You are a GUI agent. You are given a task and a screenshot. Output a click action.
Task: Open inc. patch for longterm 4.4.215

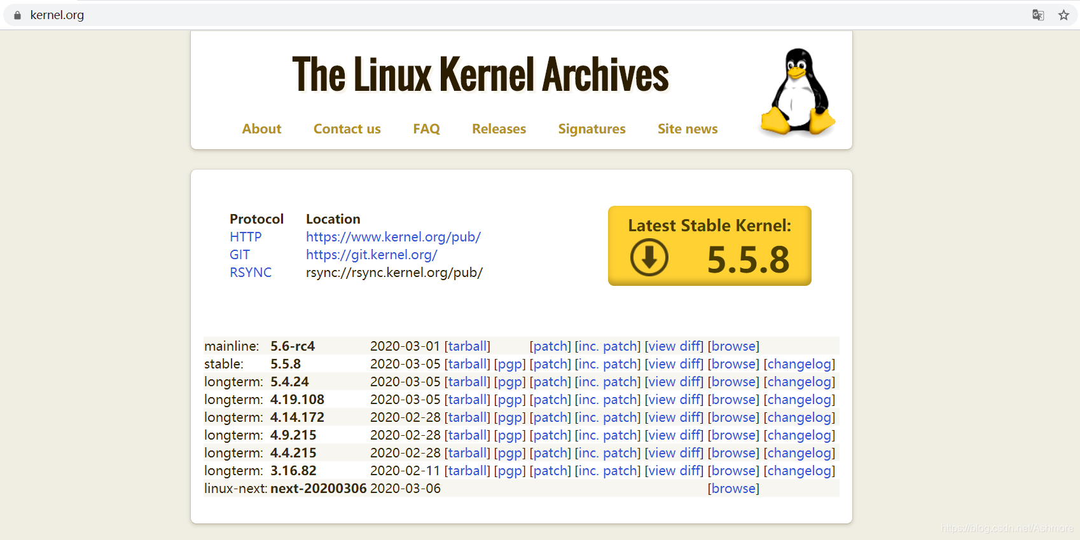tap(608, 453)
